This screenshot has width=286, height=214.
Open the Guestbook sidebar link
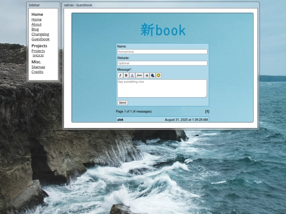pos(40,39)
